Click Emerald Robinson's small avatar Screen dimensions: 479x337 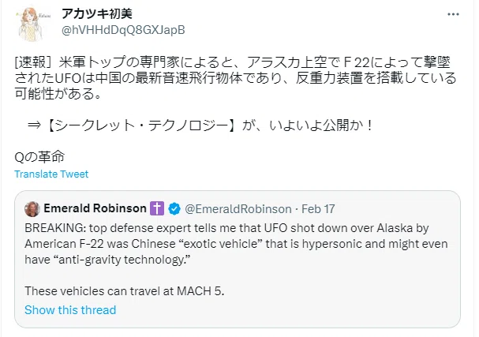[32, 209]
